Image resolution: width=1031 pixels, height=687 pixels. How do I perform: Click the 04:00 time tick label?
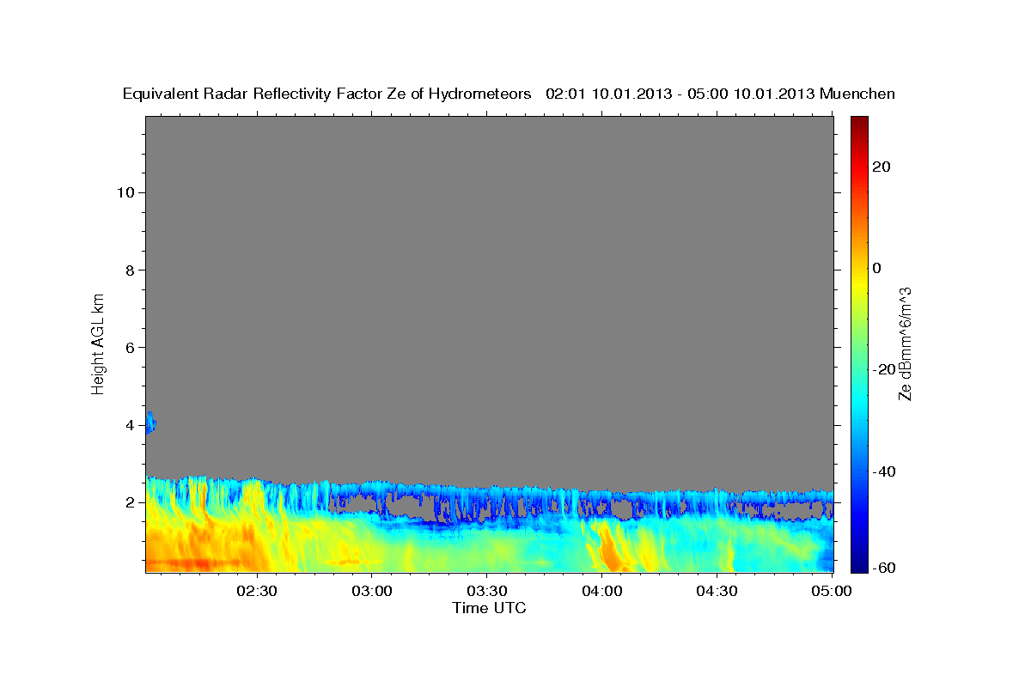click(x=601, y=591)
